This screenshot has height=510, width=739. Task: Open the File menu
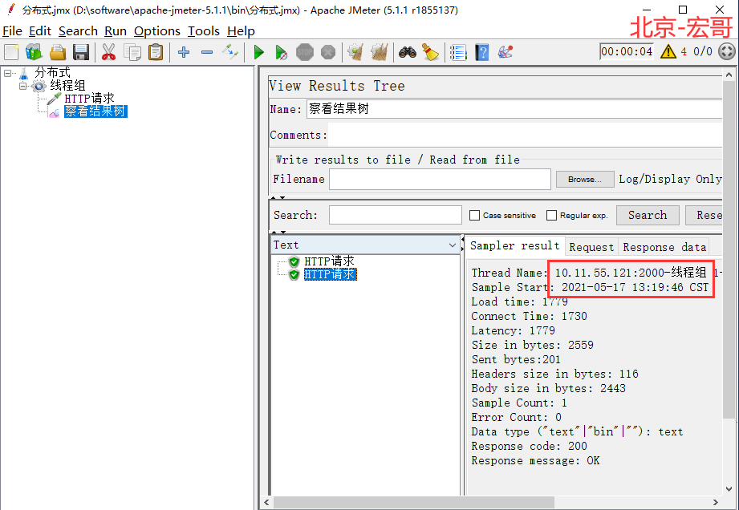click(12, 31)
